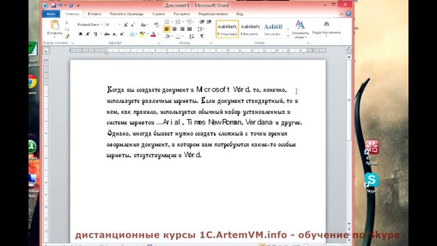Switch to the Вставка ribbon tab
The height and width of the screenshot is (246, 437).
94,14
